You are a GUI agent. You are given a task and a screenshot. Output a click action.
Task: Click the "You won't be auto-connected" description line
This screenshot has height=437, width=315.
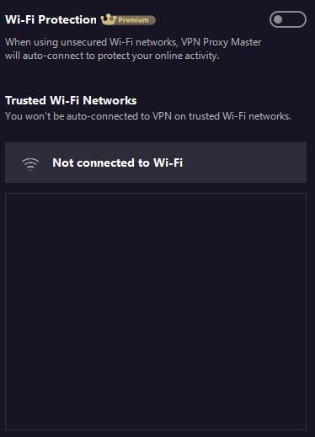(x=148, y=116)
